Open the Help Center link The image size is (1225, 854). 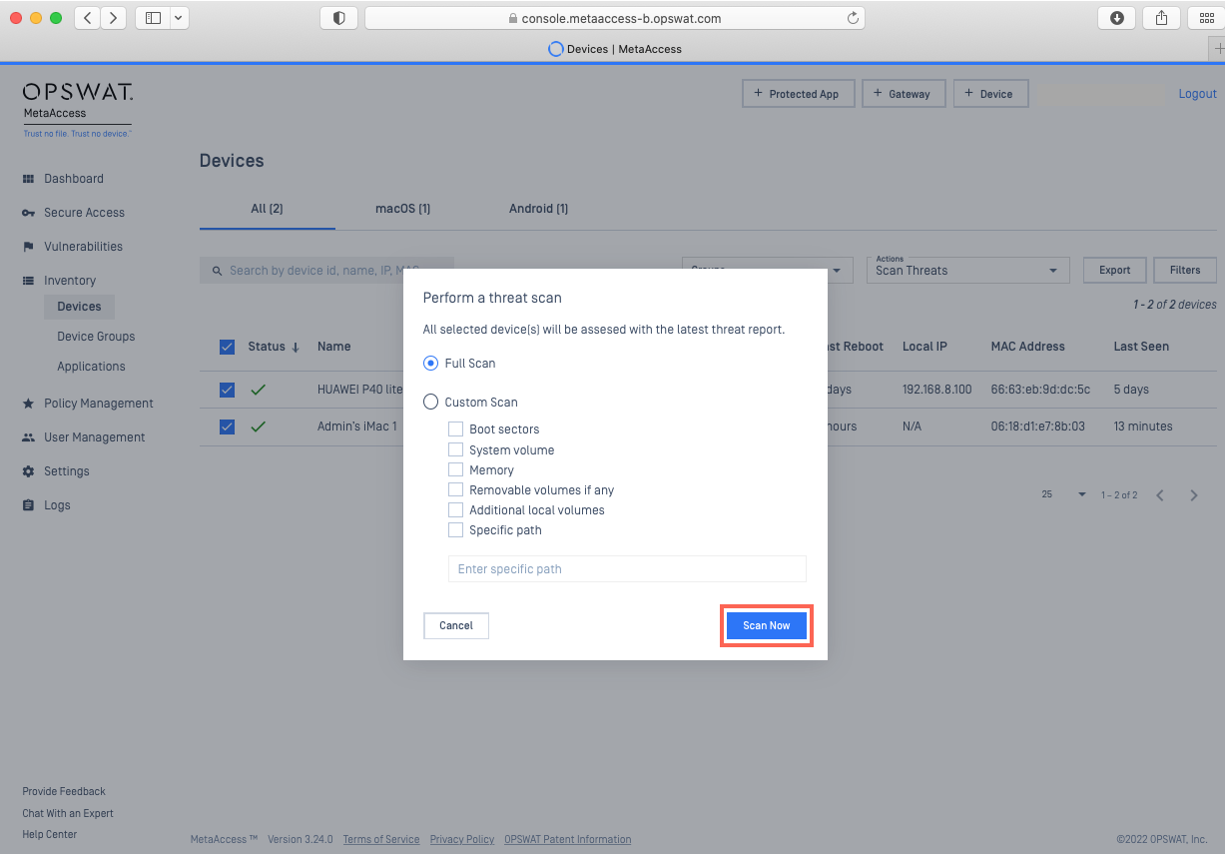tap(50, 834)
